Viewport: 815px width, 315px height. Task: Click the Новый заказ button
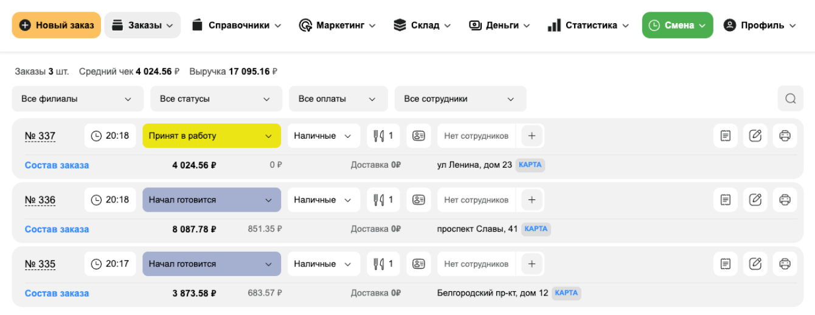[x=57, y=26]
